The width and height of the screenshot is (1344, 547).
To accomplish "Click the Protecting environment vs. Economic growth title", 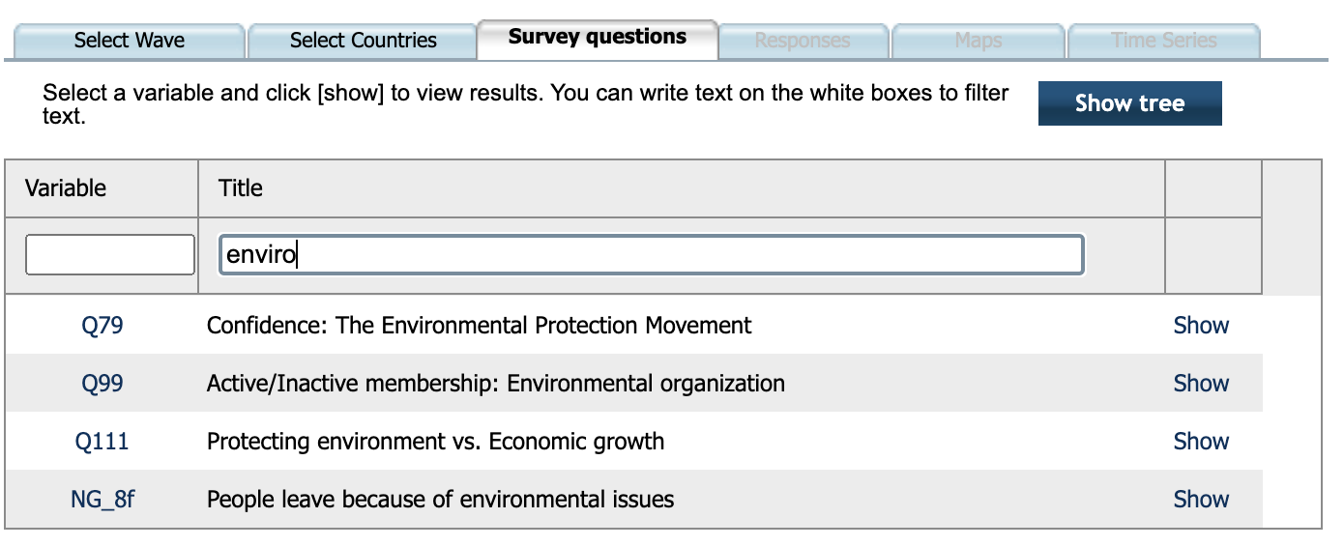I will pyautogui.click(x=435, y=442).
